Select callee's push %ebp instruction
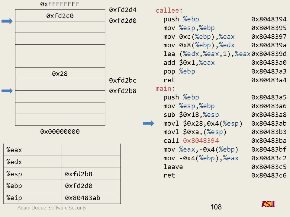 point(181,19)
